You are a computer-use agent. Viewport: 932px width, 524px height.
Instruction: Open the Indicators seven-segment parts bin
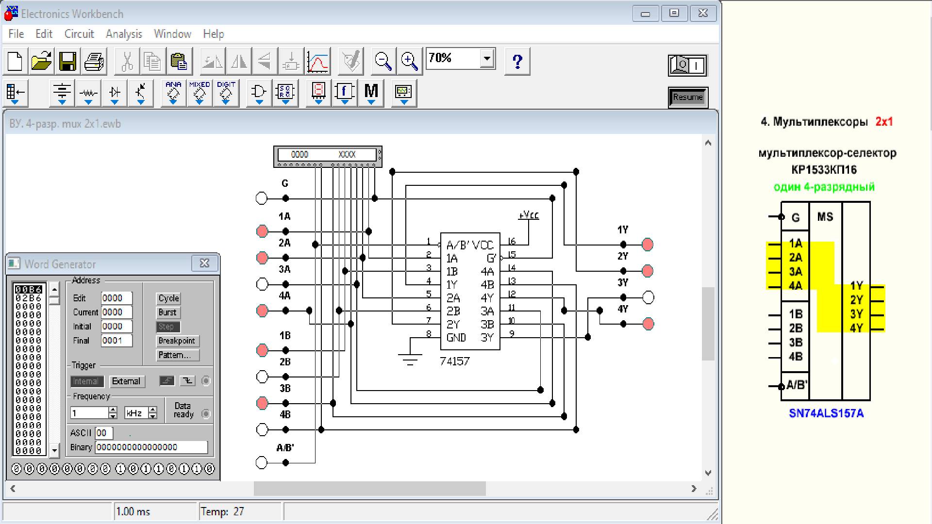(x=318, y=92)
